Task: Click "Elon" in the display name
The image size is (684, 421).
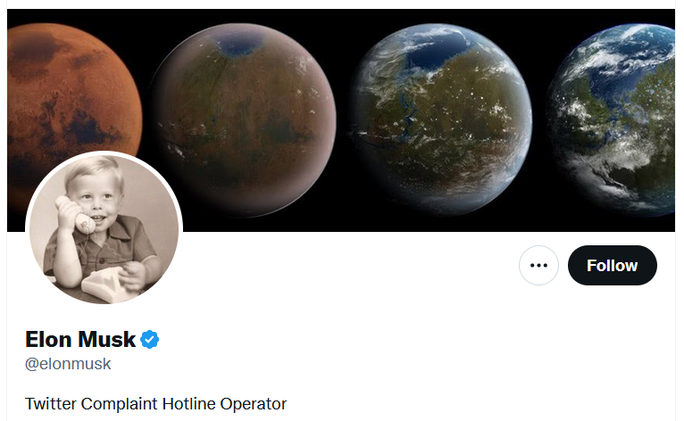Action: 49,340
